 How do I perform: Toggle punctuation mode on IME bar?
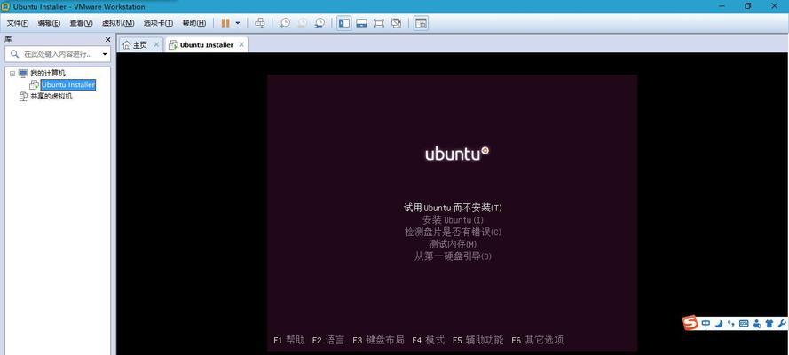click(x=731, y=324)
